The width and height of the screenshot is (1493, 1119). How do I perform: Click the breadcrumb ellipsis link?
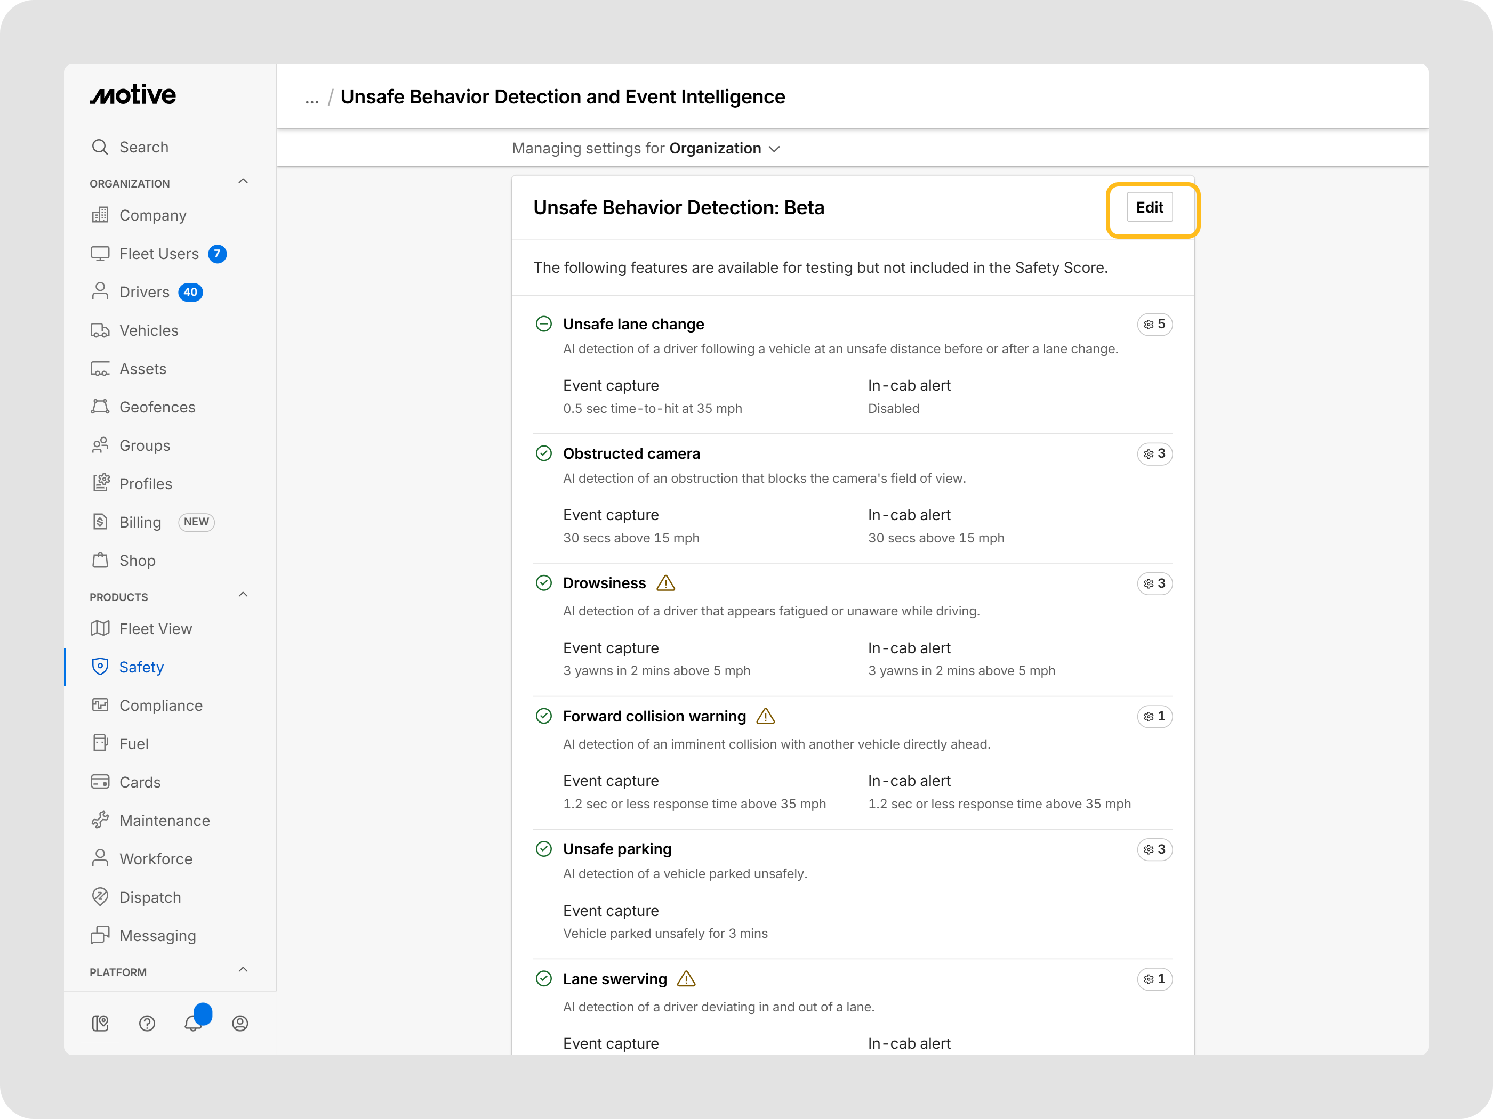(x=312, y=98)
